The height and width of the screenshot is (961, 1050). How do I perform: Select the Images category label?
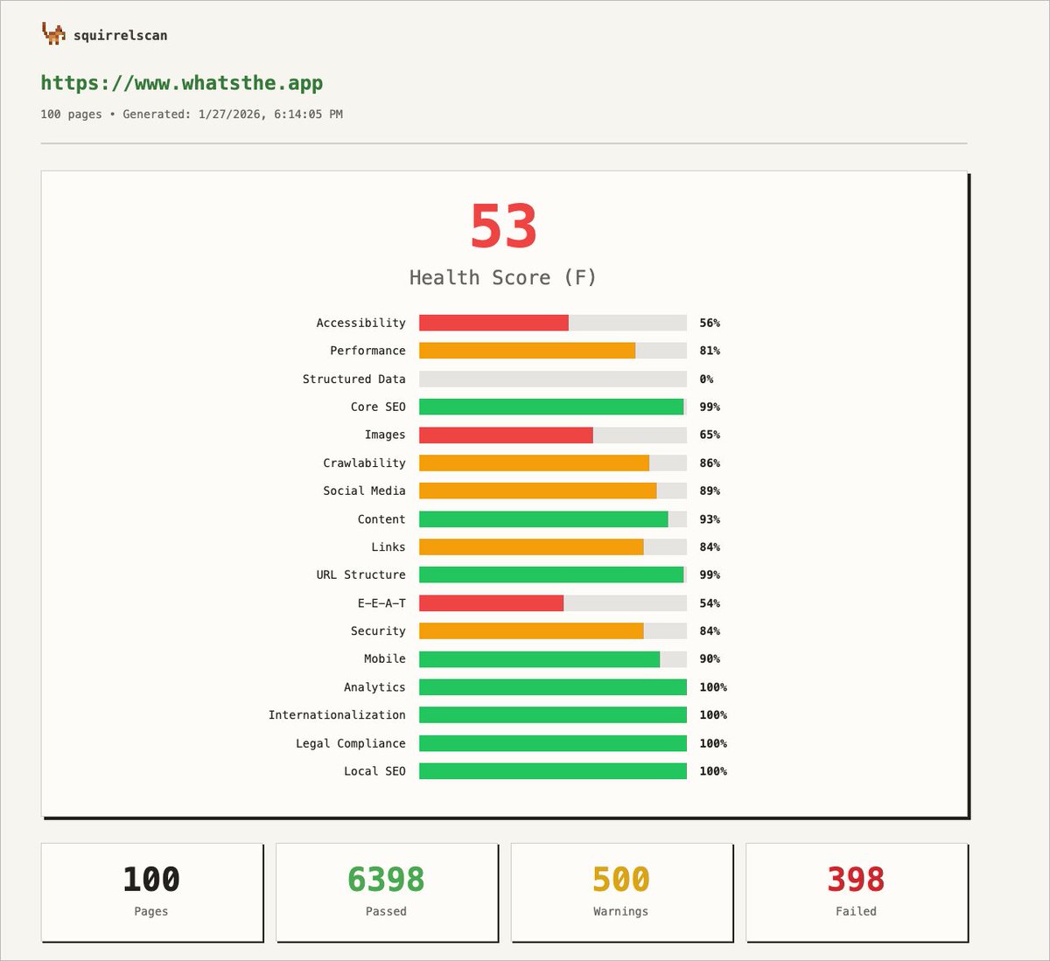click(385, 435)
